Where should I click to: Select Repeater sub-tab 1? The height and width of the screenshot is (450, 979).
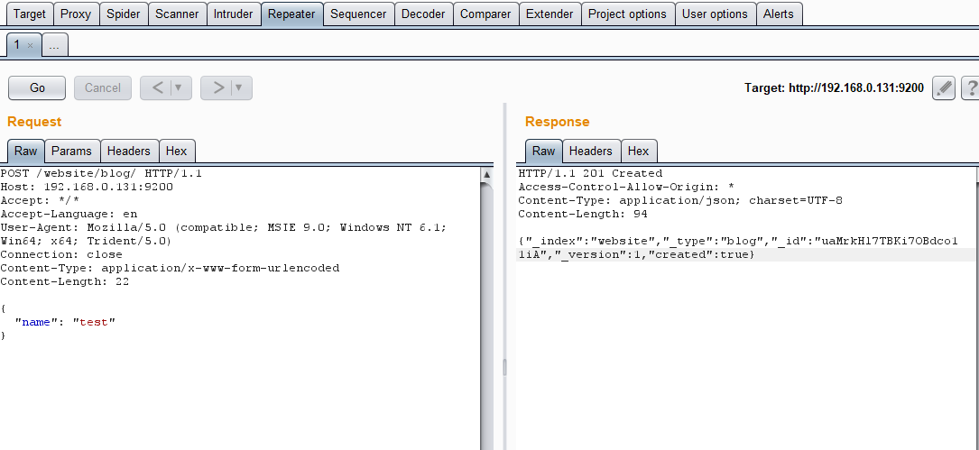click(17, 45)
